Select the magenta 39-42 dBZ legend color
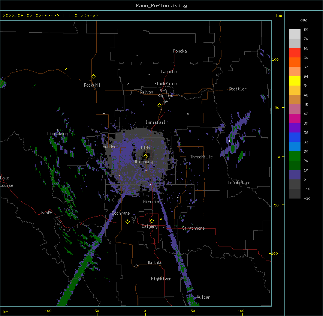323x316 pixels. coord(295,118)
